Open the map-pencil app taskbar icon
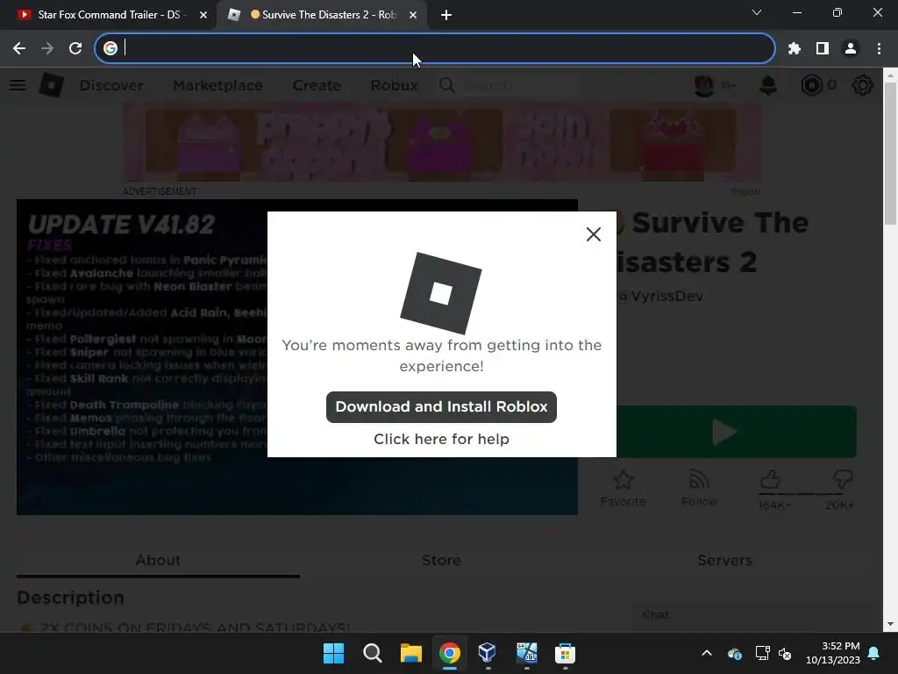The width and height of the screenshot is (898, 674). [x=526, y=653]
